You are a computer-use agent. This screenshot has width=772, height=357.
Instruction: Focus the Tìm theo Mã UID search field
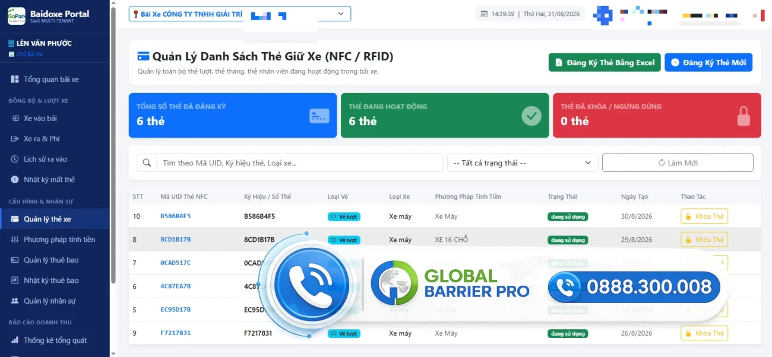[x=299, y=162]
